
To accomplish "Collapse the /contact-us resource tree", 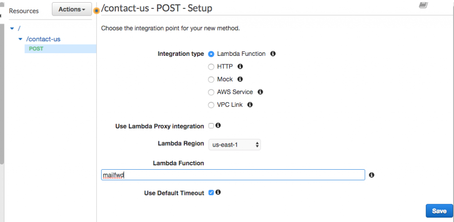I will pyautogui.click(x=20, y=39).
